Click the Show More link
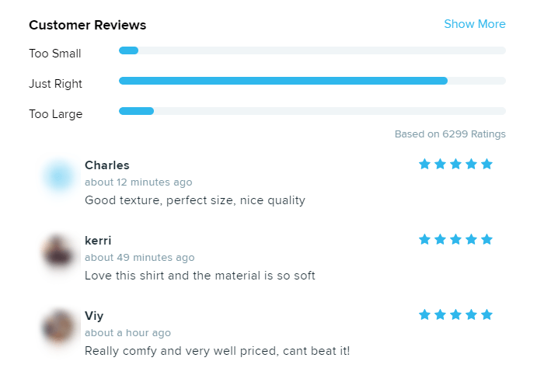Image resolution: width=544 pixels, height=375 pixels. coord(474,24)
